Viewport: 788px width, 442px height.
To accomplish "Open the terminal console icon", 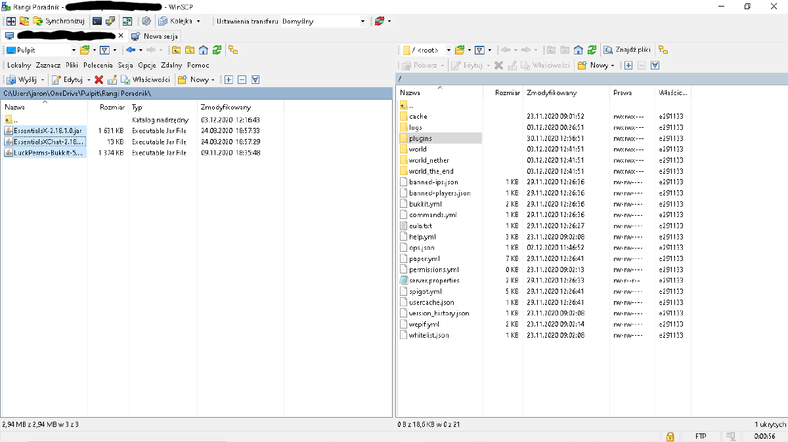I will (97, 21).
